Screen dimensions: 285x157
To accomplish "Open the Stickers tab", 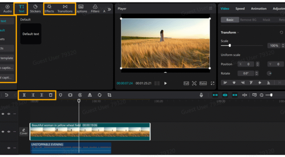I will [x=35, y=9].
